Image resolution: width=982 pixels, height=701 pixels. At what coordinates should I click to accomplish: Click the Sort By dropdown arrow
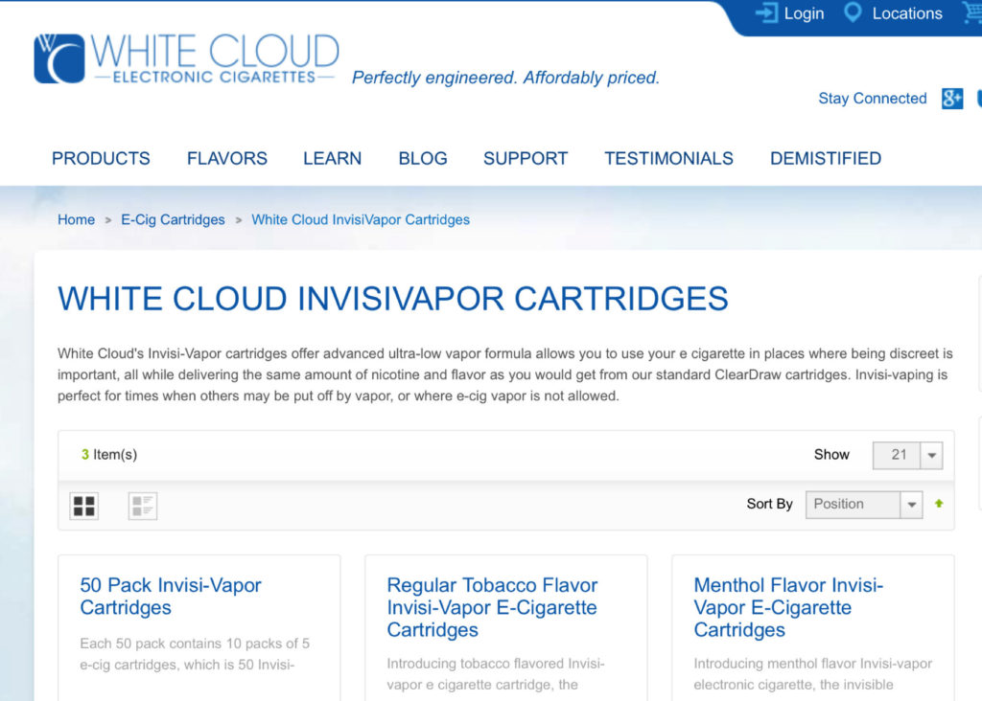[x=912, y=505]
